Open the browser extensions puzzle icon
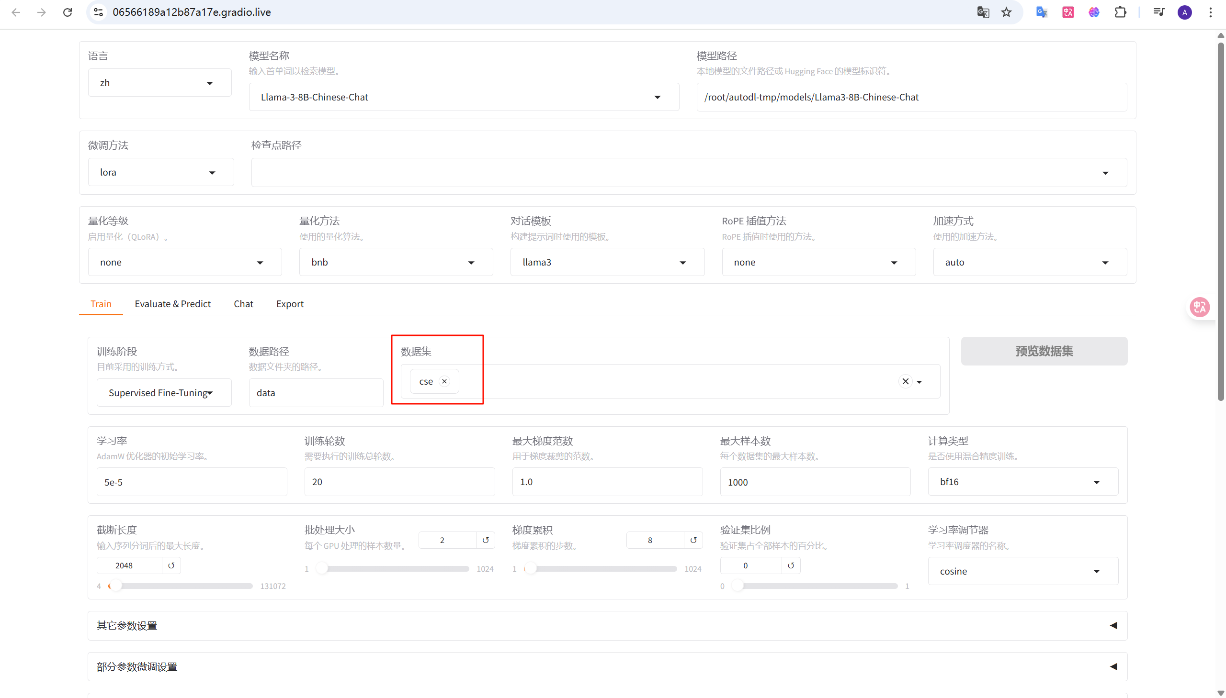 coord(1120,12)
